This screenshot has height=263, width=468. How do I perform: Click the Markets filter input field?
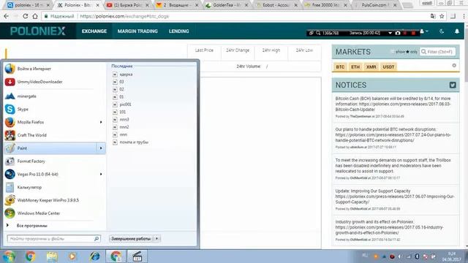click(x=437, y=52)
